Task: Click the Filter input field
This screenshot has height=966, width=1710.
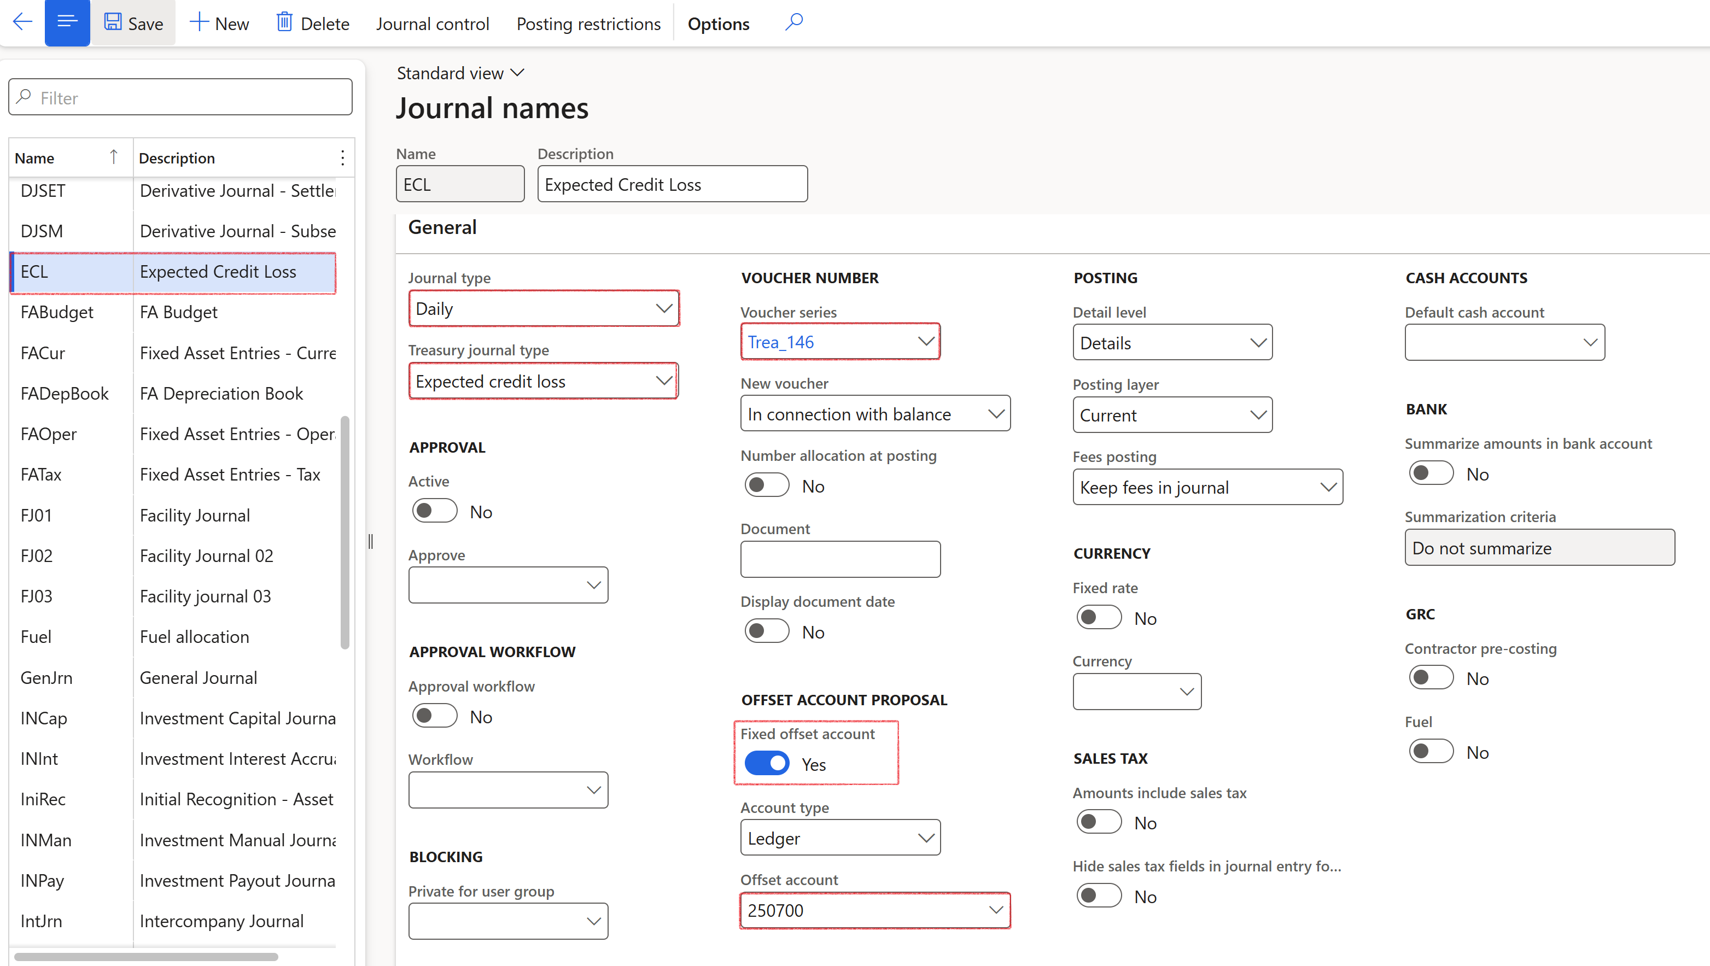Action: [180, 97]
